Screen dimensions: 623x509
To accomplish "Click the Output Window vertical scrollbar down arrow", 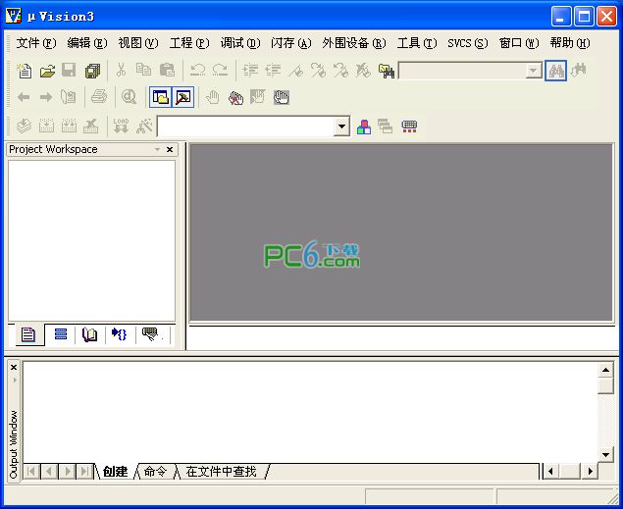I will [605, 454].
